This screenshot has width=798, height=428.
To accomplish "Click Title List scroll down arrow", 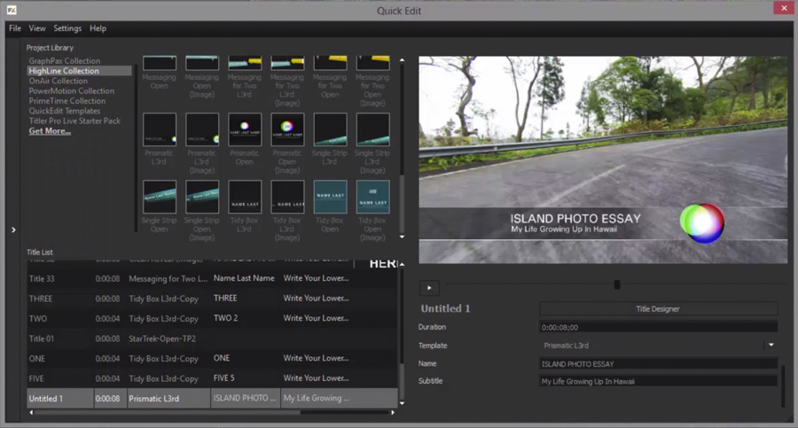I will (402, 403).
